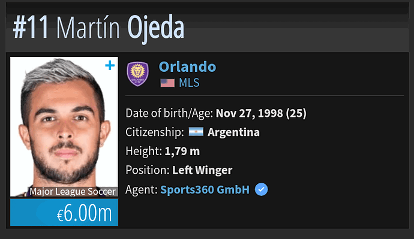Open the MLS league link
This screenshot has height=239, width=414.
click(x=189, y=83)
